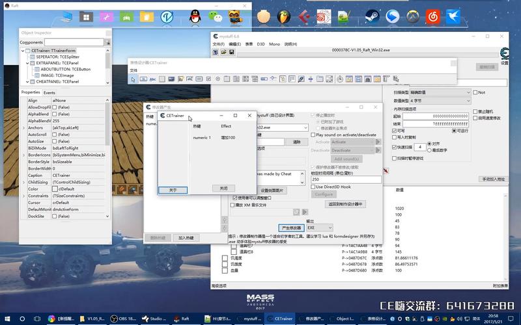521x325 pixels.
Task: Open FL Studio fruit icon in dock
Action: pos(284,16)
